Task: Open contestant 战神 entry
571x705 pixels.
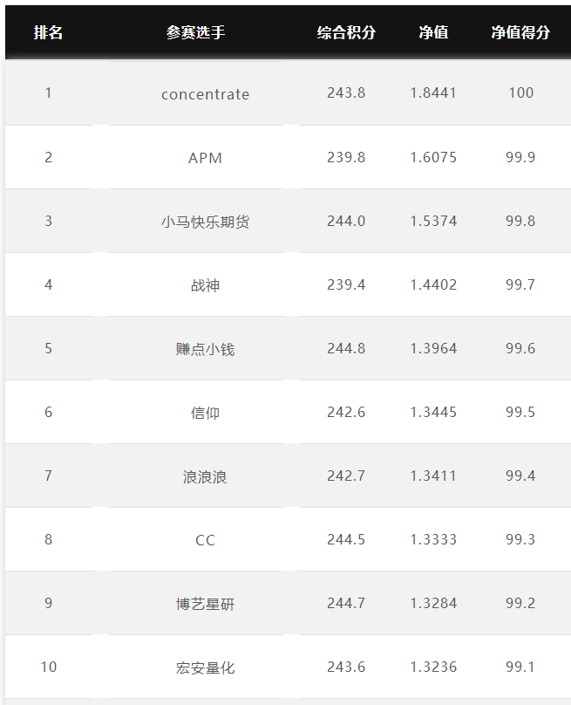Action: point(206,285)
